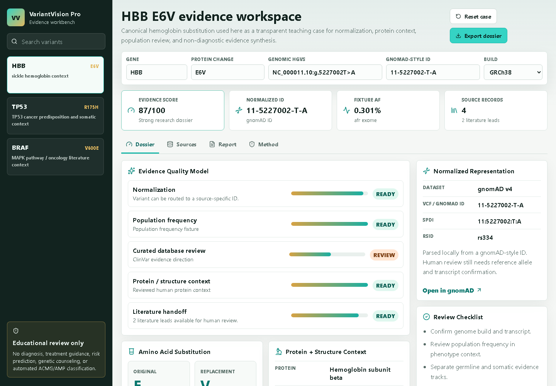Click the Reset case button

(x=473, y=16)
